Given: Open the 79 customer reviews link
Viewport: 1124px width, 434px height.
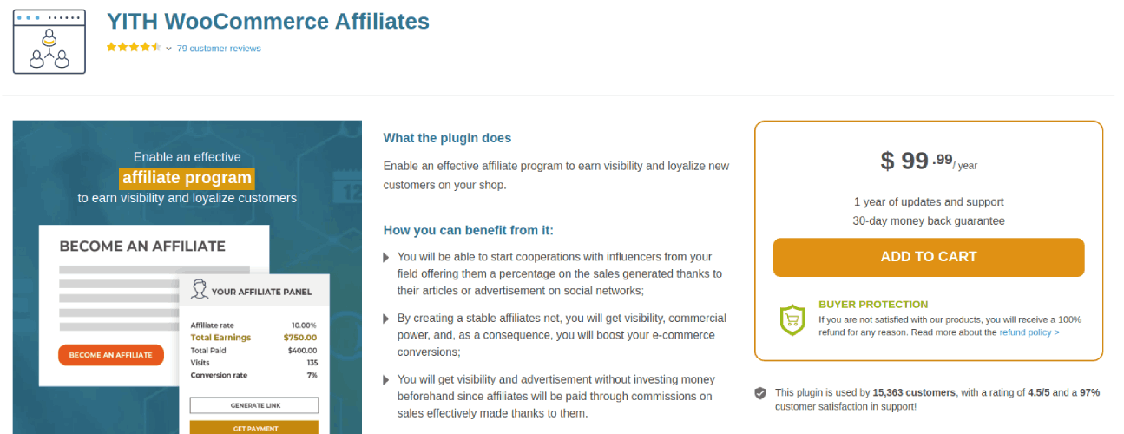Looking at the screenshot, I should pyautogui.click(x=219, y=49).
